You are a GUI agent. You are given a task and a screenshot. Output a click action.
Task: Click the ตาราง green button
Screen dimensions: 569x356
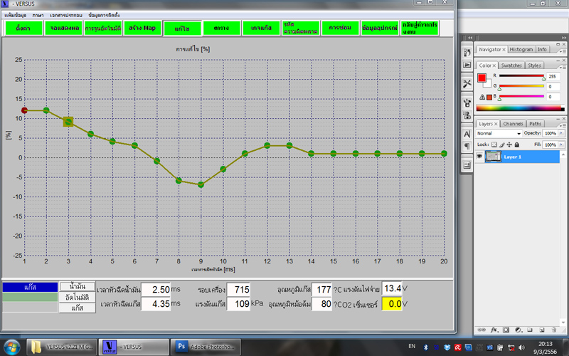(x=221, y=28)
